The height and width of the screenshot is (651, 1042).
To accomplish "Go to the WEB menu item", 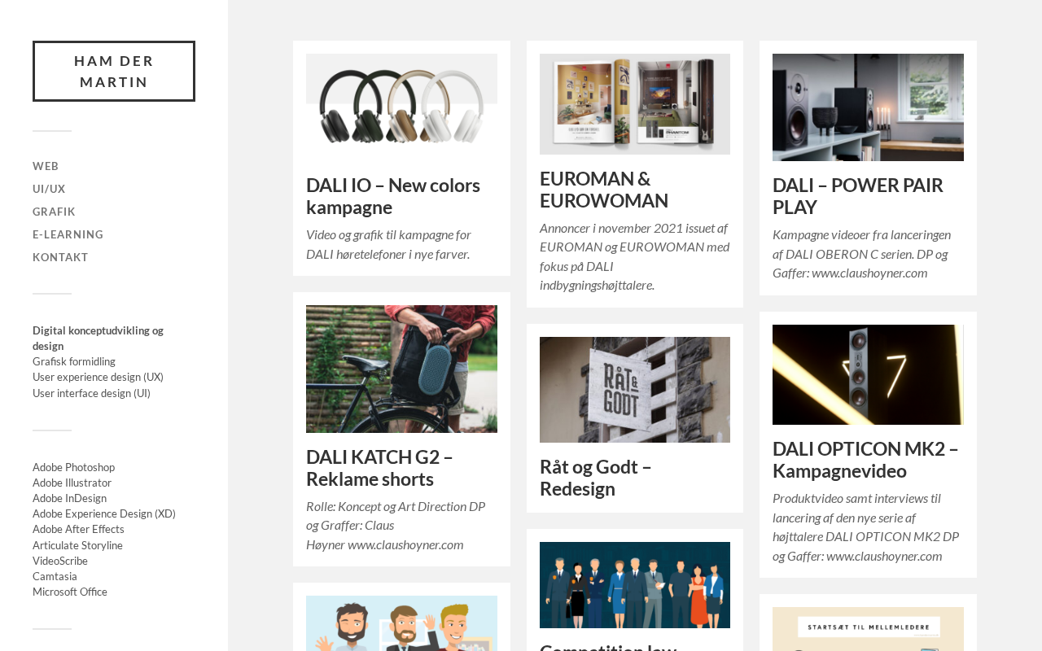I will [x=46, y=166].
